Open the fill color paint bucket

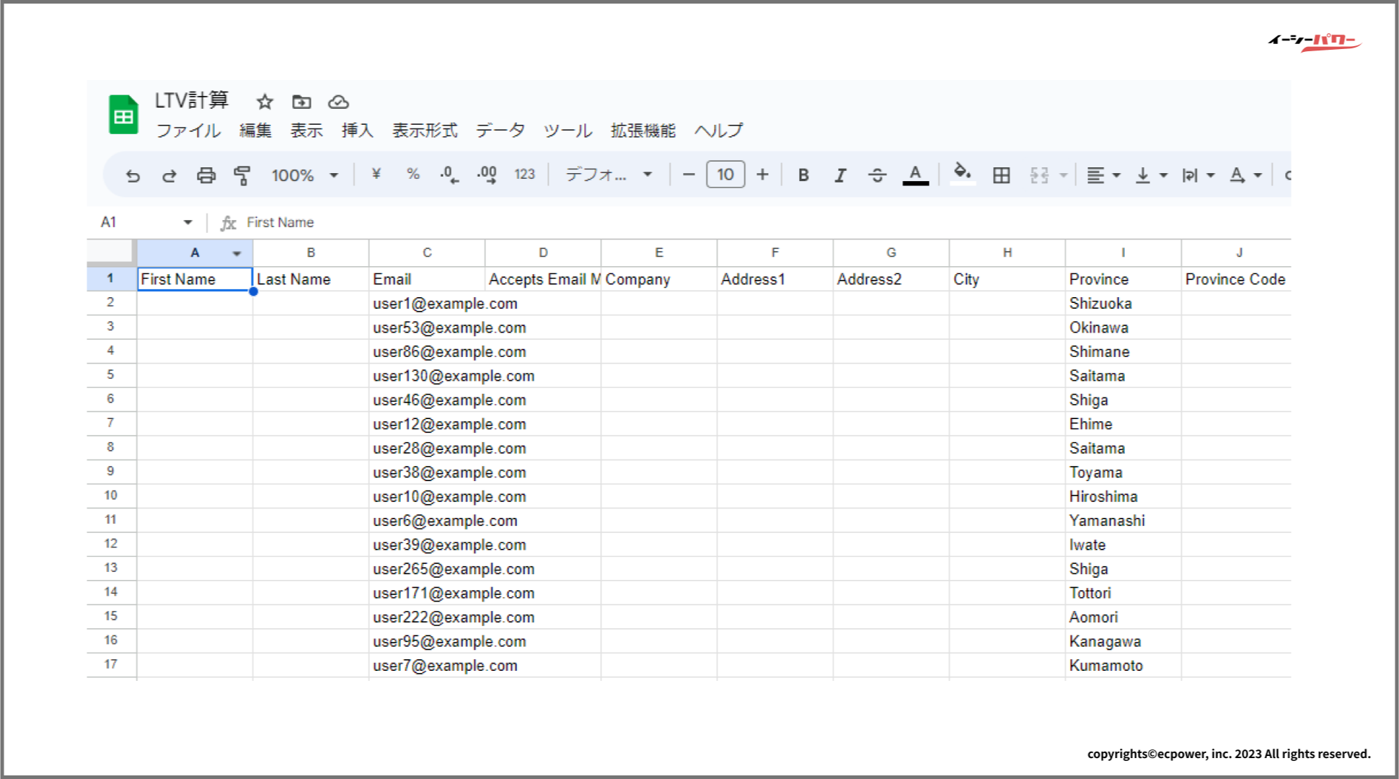coord(961,174)
